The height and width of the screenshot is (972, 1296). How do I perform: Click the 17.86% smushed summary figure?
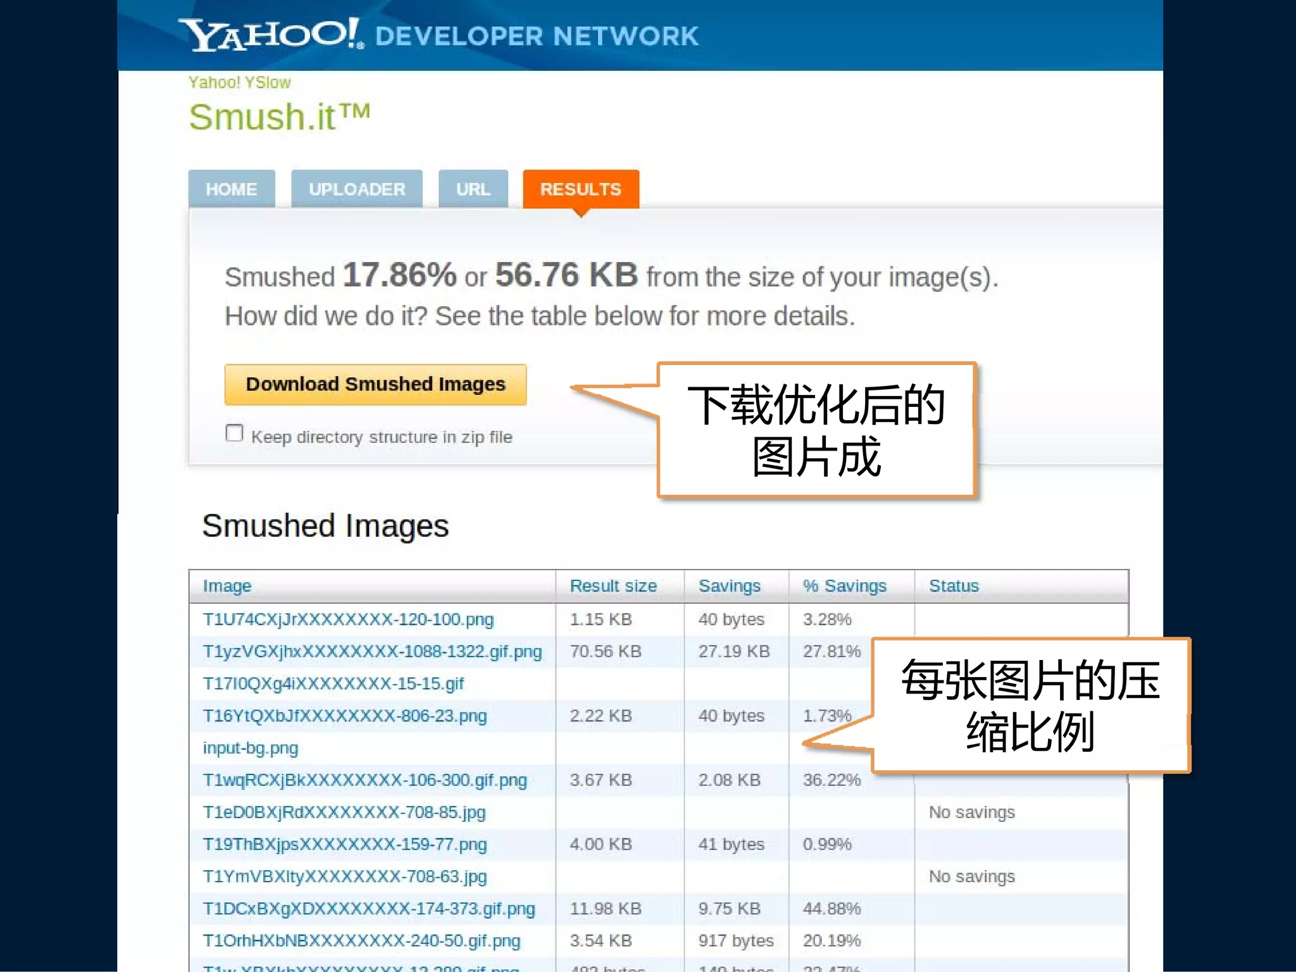[399, 275]
